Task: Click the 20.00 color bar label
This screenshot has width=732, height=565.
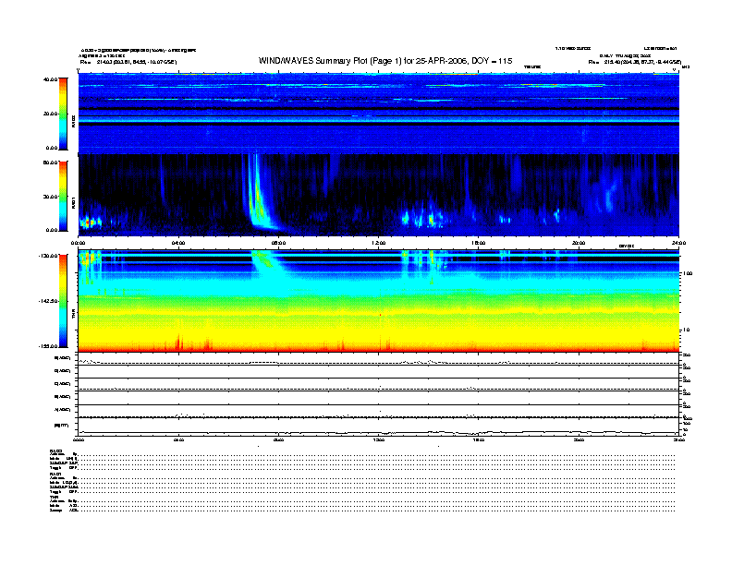Action: (50, 114)
